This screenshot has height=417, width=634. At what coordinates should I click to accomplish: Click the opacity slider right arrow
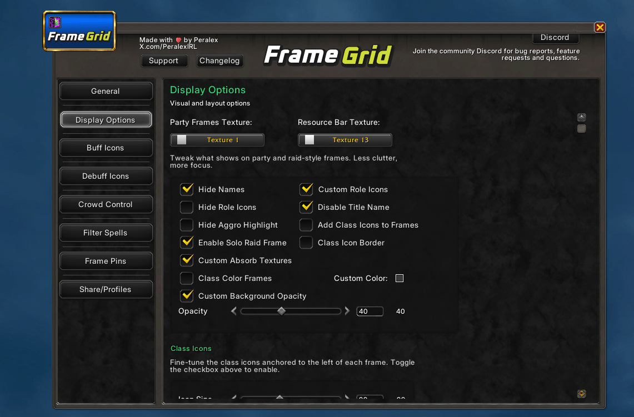tap(347, 311)
